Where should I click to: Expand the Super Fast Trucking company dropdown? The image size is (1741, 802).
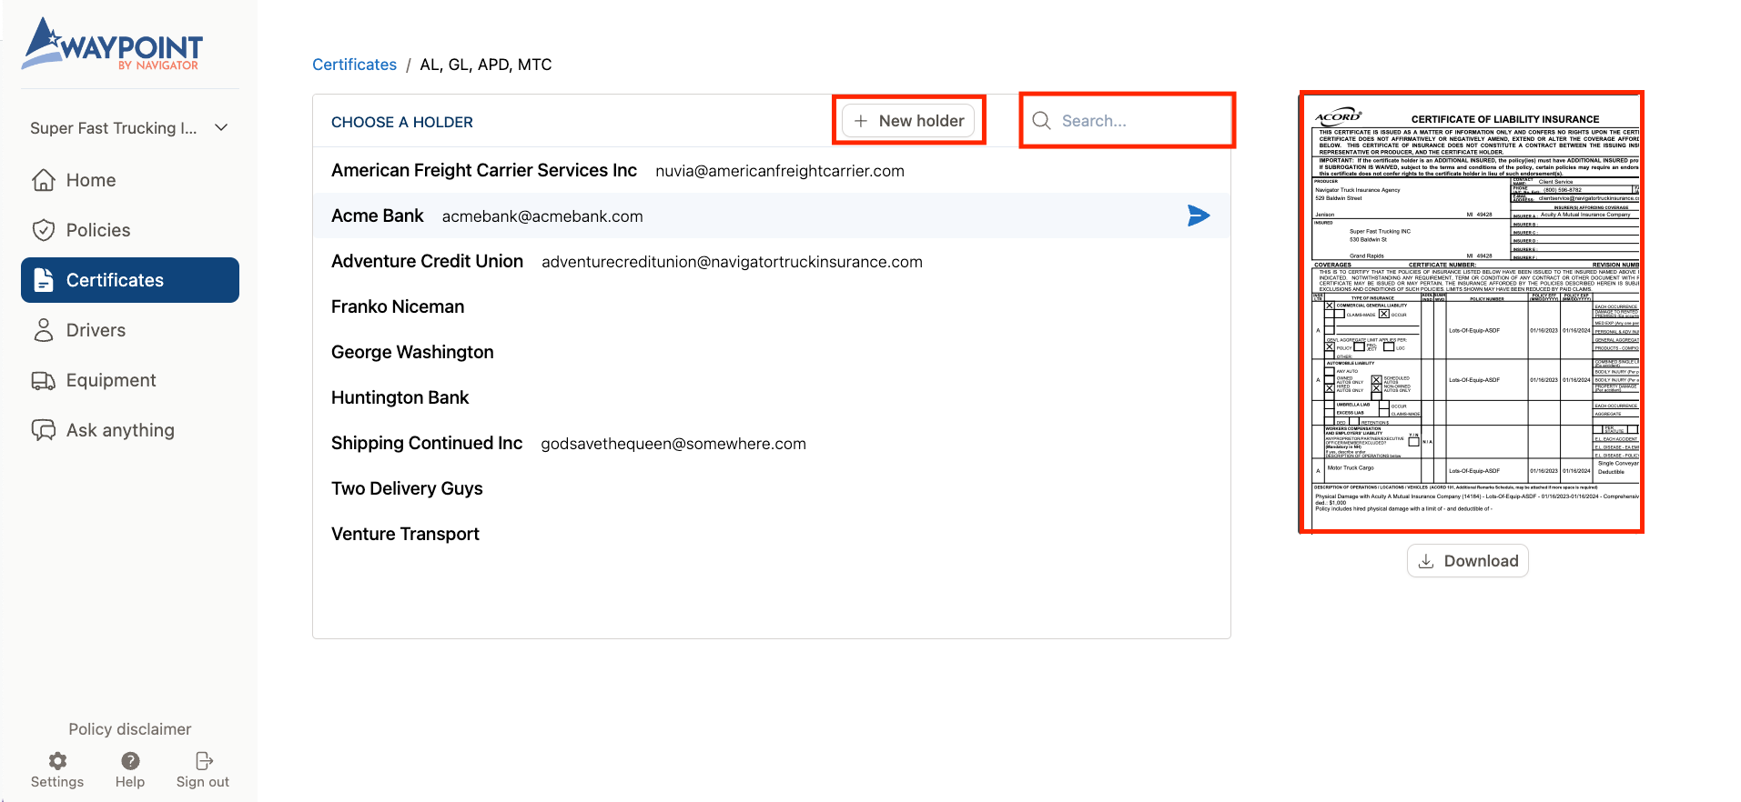tap(221, 128)
